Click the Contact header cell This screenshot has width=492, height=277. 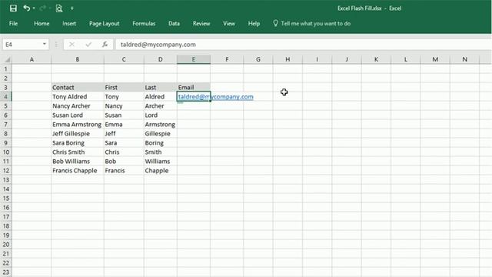point(78,88)
